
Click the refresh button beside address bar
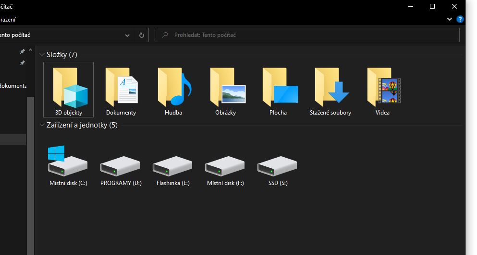coord(141,35)
